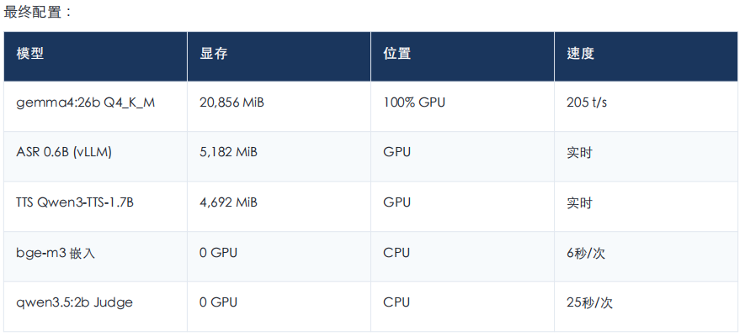Select the 205 t/s speed cell

click(587, 103)
